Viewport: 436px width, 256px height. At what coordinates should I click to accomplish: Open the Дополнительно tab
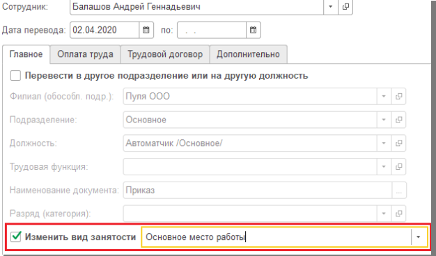(x=248, y=54)
